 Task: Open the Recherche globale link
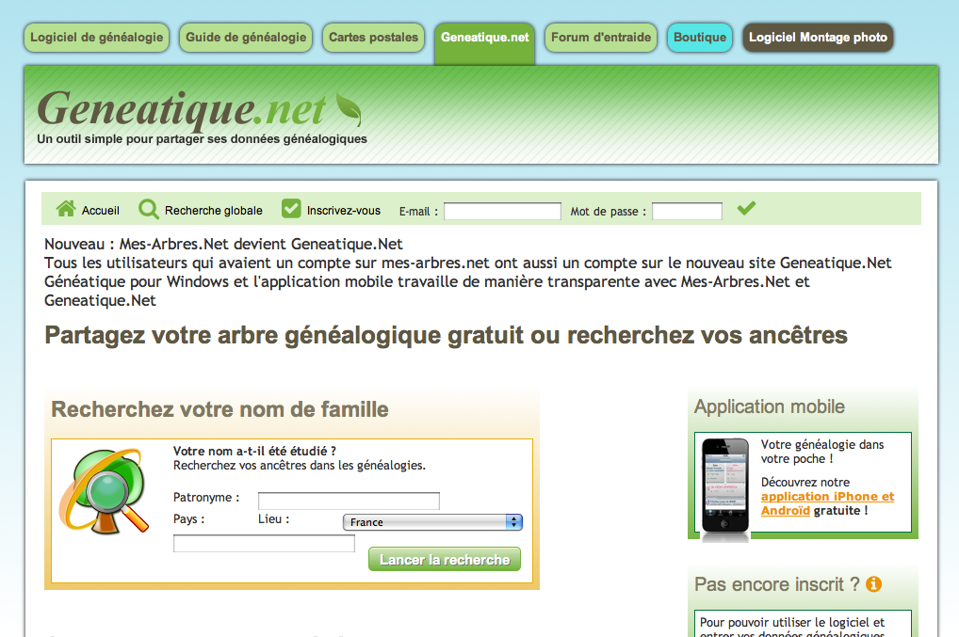(214, 210)
